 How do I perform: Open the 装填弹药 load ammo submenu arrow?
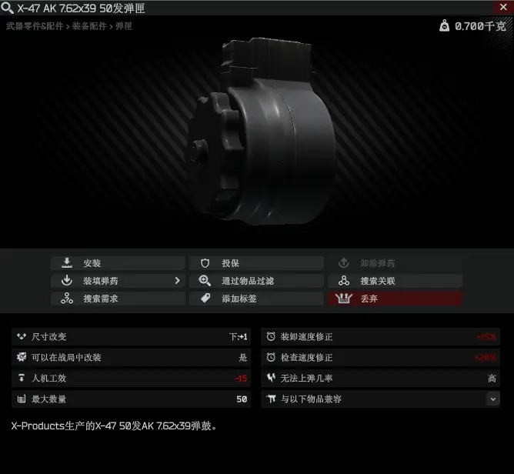(177, 281)
